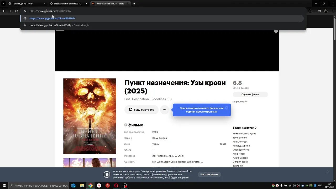Click the address bar URL field
The image size is (336, 189).
[x=163, y=11]
